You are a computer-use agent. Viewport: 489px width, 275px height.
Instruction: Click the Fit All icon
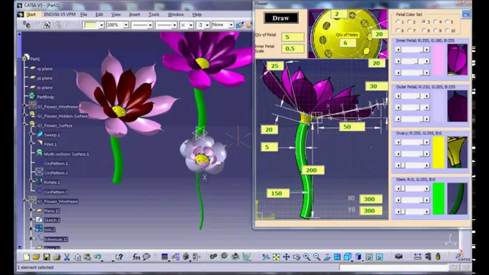[276, 257]
